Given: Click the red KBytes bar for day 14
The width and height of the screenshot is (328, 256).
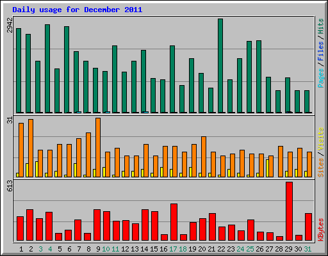Looking at the screenshot, I should tap(145, 225).
